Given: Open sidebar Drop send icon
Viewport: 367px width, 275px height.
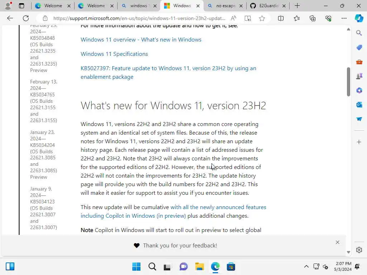Looking at the screenshot, I should 359,119.
